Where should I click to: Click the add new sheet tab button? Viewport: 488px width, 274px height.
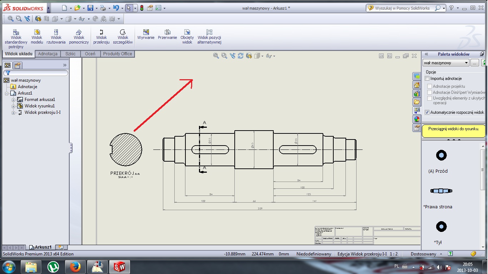[x=61, y=247]
